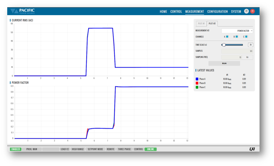Click the Phase C label in Latest Values
This screenshot has width=274, height=166.
[x=202, y=87]
